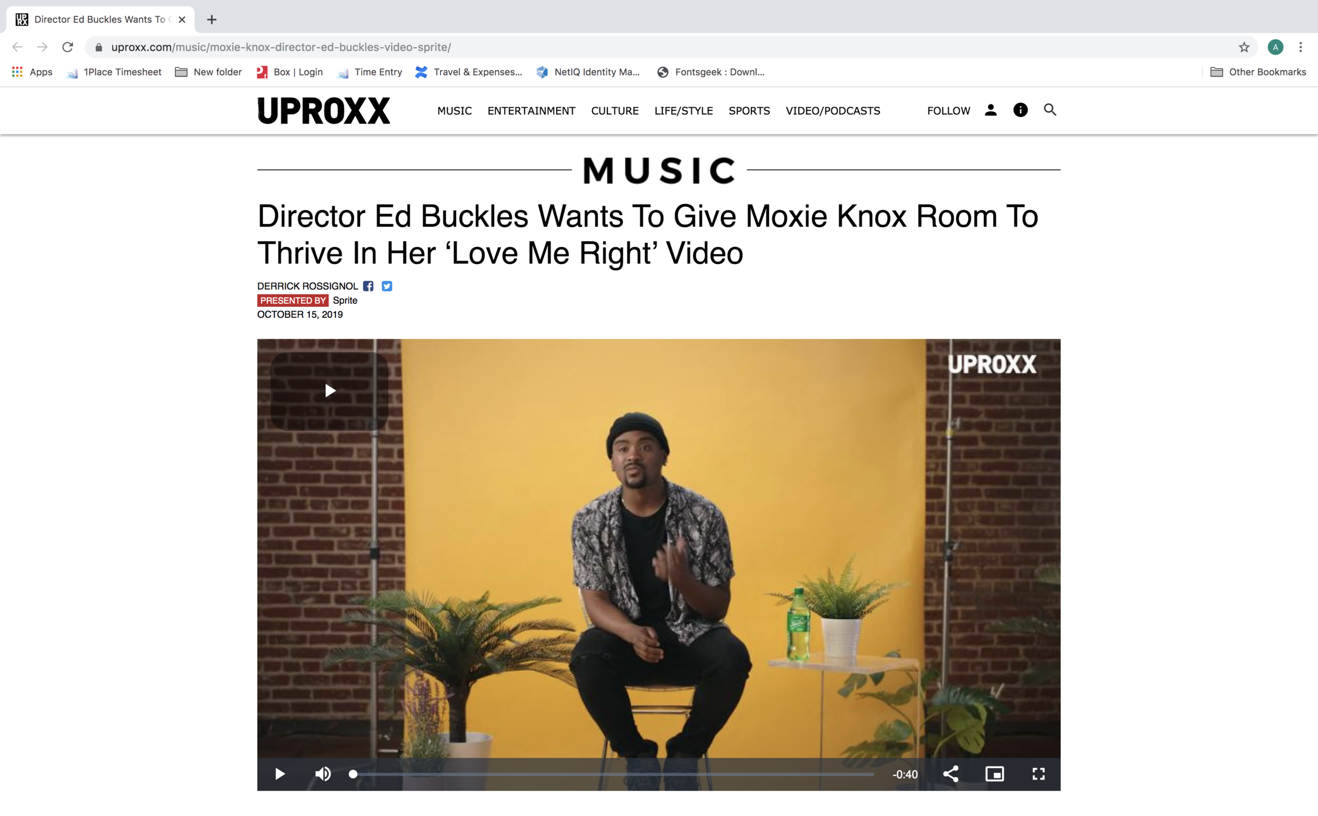Open Box | Login bookmark
The width and height of the screenshot is (1318, 816).
289,72
